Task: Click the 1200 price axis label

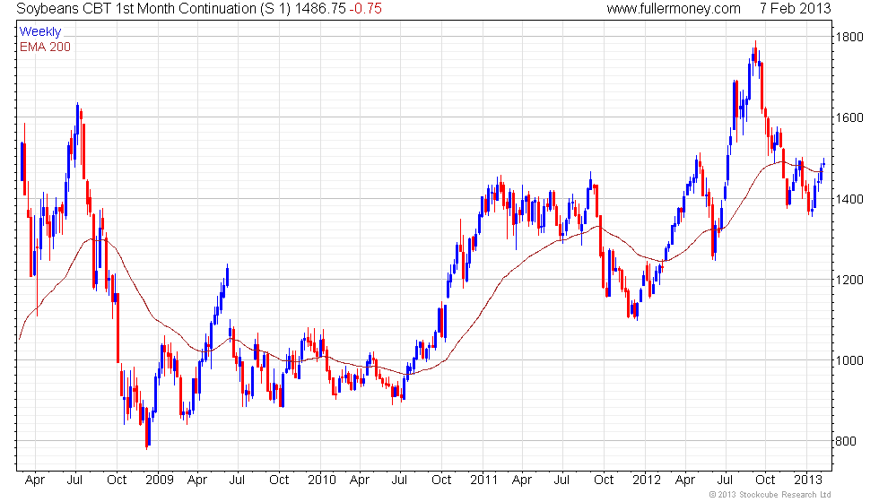Action: coord(849,280)
